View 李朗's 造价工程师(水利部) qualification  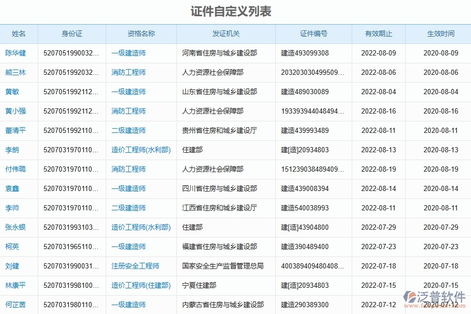click(141, 150)
